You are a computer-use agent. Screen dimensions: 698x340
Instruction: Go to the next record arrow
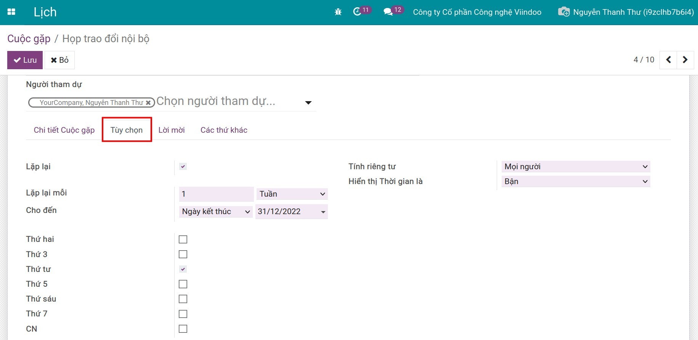[685, 60]
